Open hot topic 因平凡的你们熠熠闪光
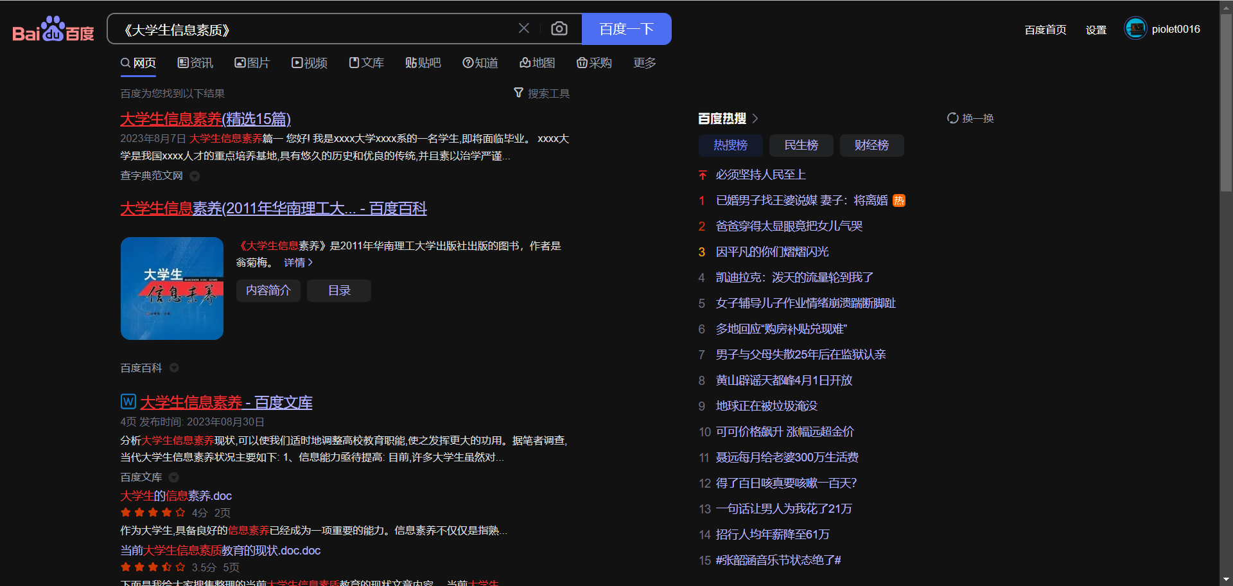 pyautogui.click(x=773, y=252)
